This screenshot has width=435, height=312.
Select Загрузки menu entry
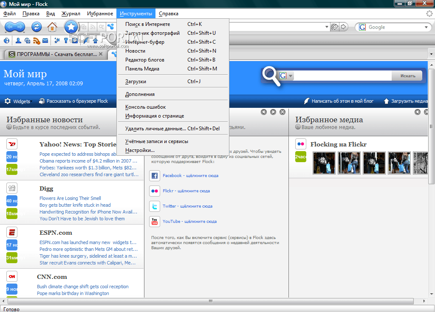click(173, 82)
